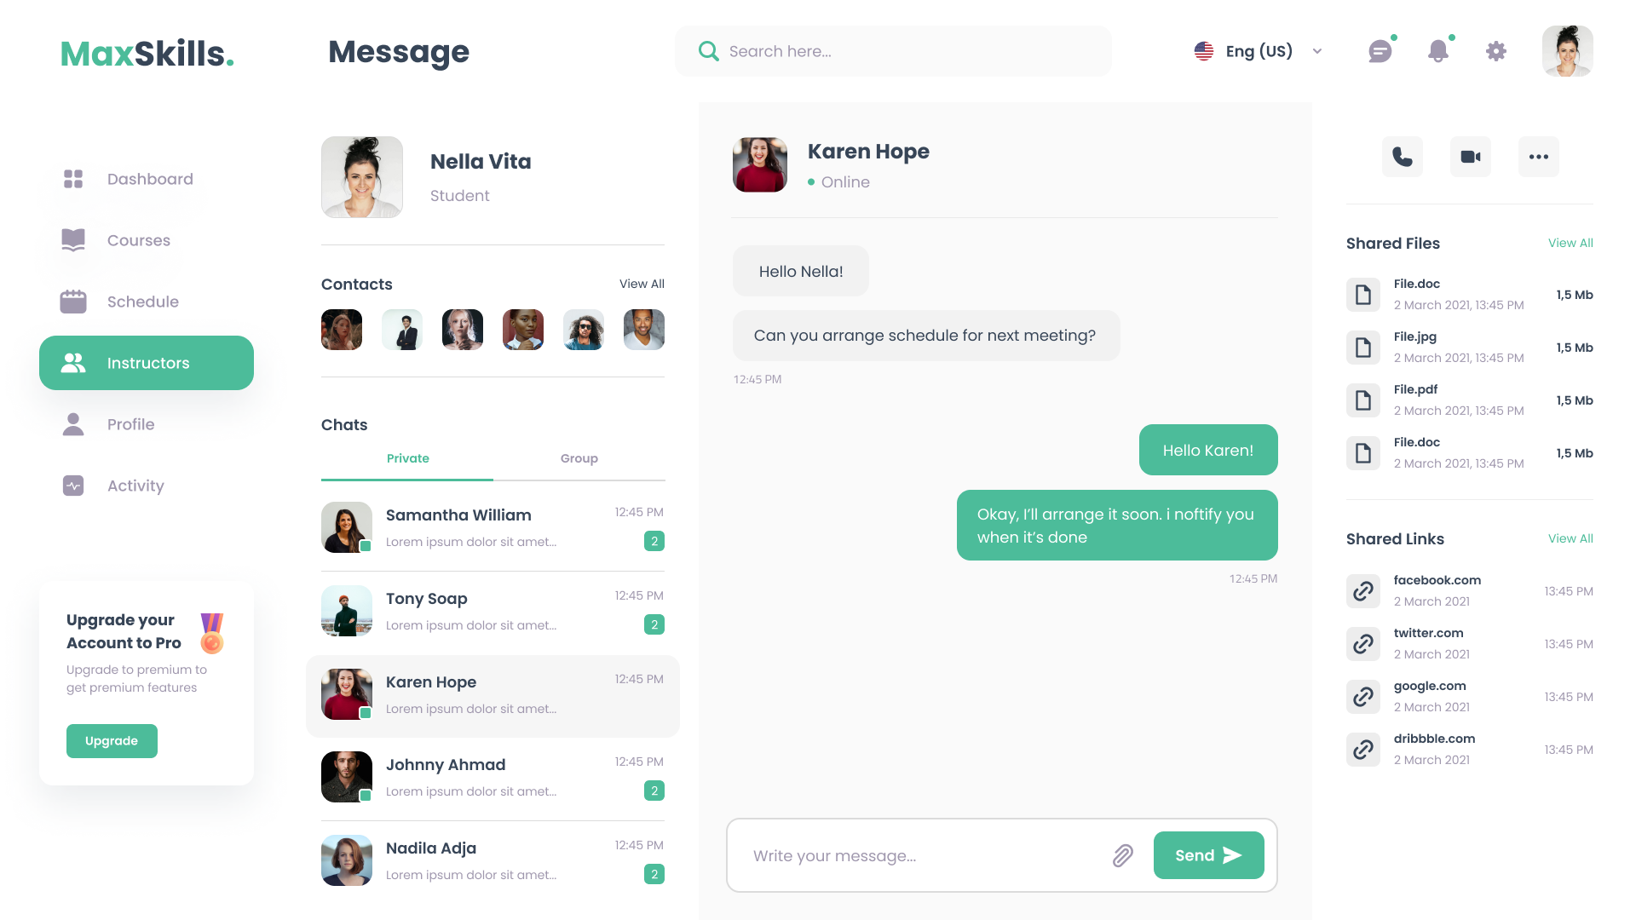Send the message with Send button
The image size is (1636, 920).
[x=1208, y=855]
